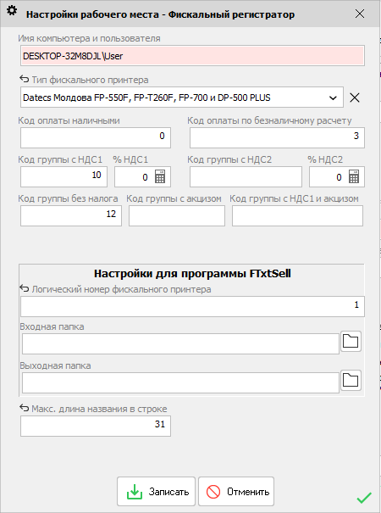
Task: Focus the cashless payment code field
Action: [277, 137]
